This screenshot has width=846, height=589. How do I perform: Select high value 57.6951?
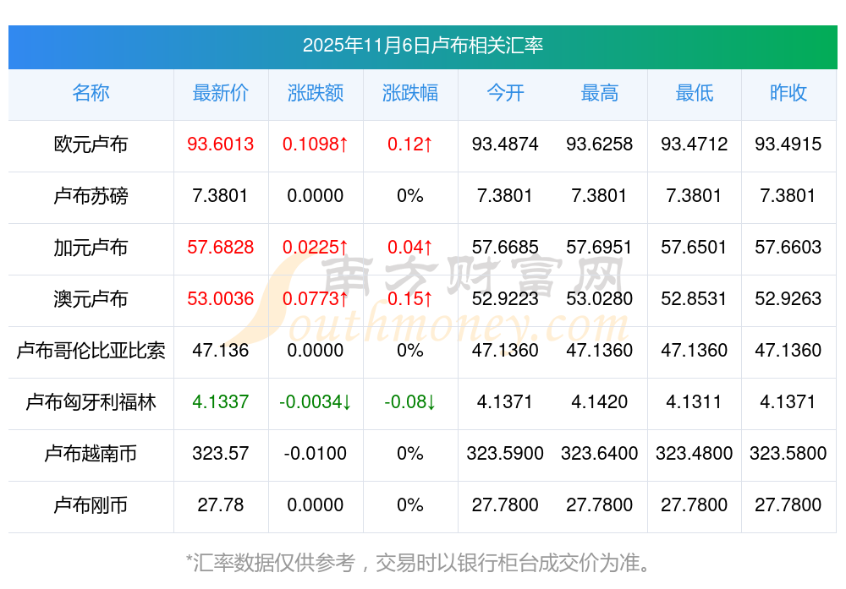tap(600, 247)
